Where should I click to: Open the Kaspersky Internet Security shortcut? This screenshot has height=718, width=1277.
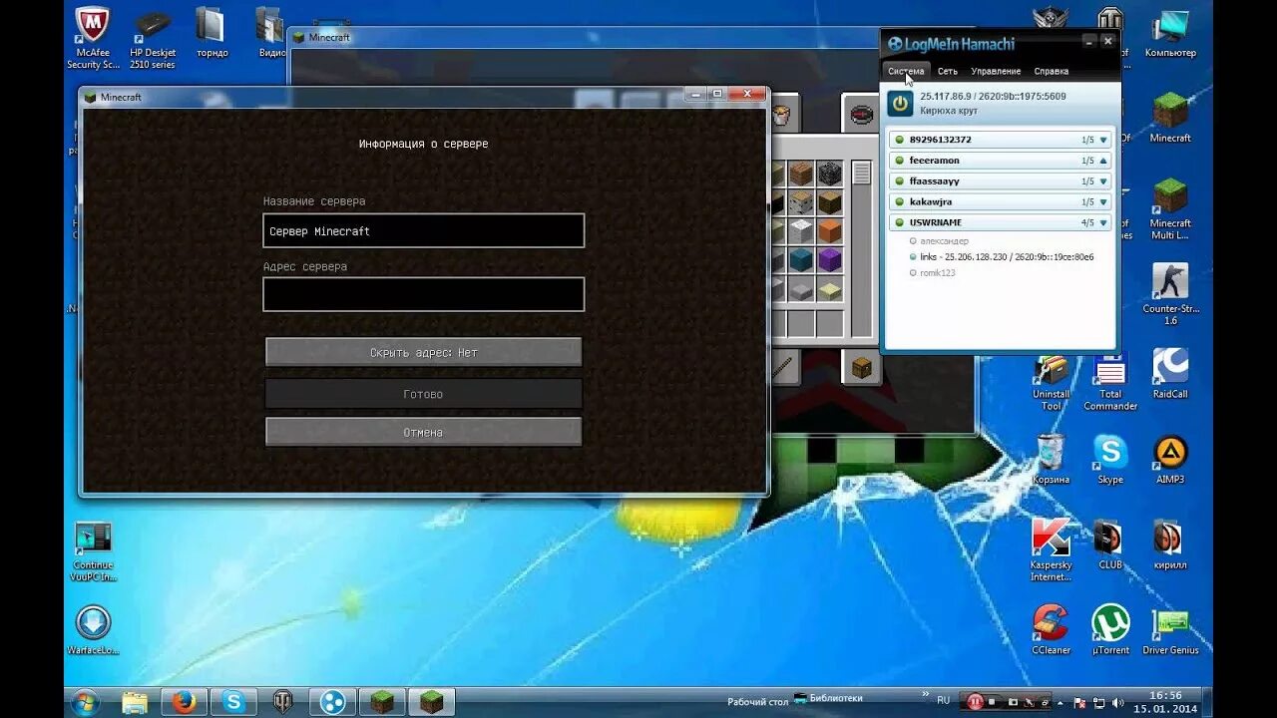coord(1051,548)
